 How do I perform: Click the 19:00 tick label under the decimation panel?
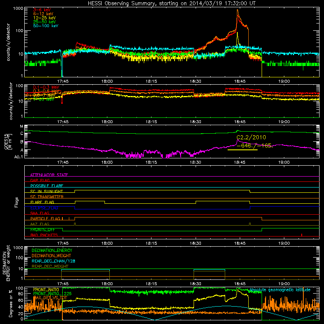(x=284, y=283)
